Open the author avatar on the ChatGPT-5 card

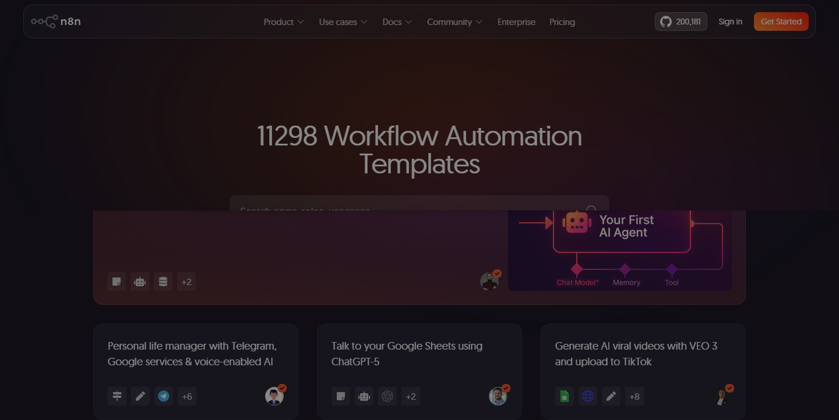(498, 396)
